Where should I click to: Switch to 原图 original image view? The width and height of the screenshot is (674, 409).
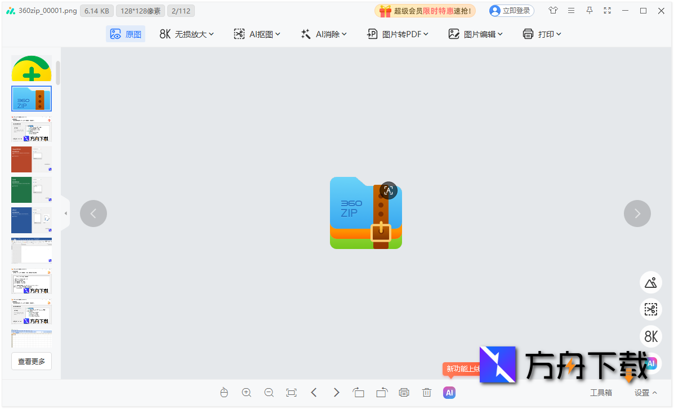click(x=125, y=34)
